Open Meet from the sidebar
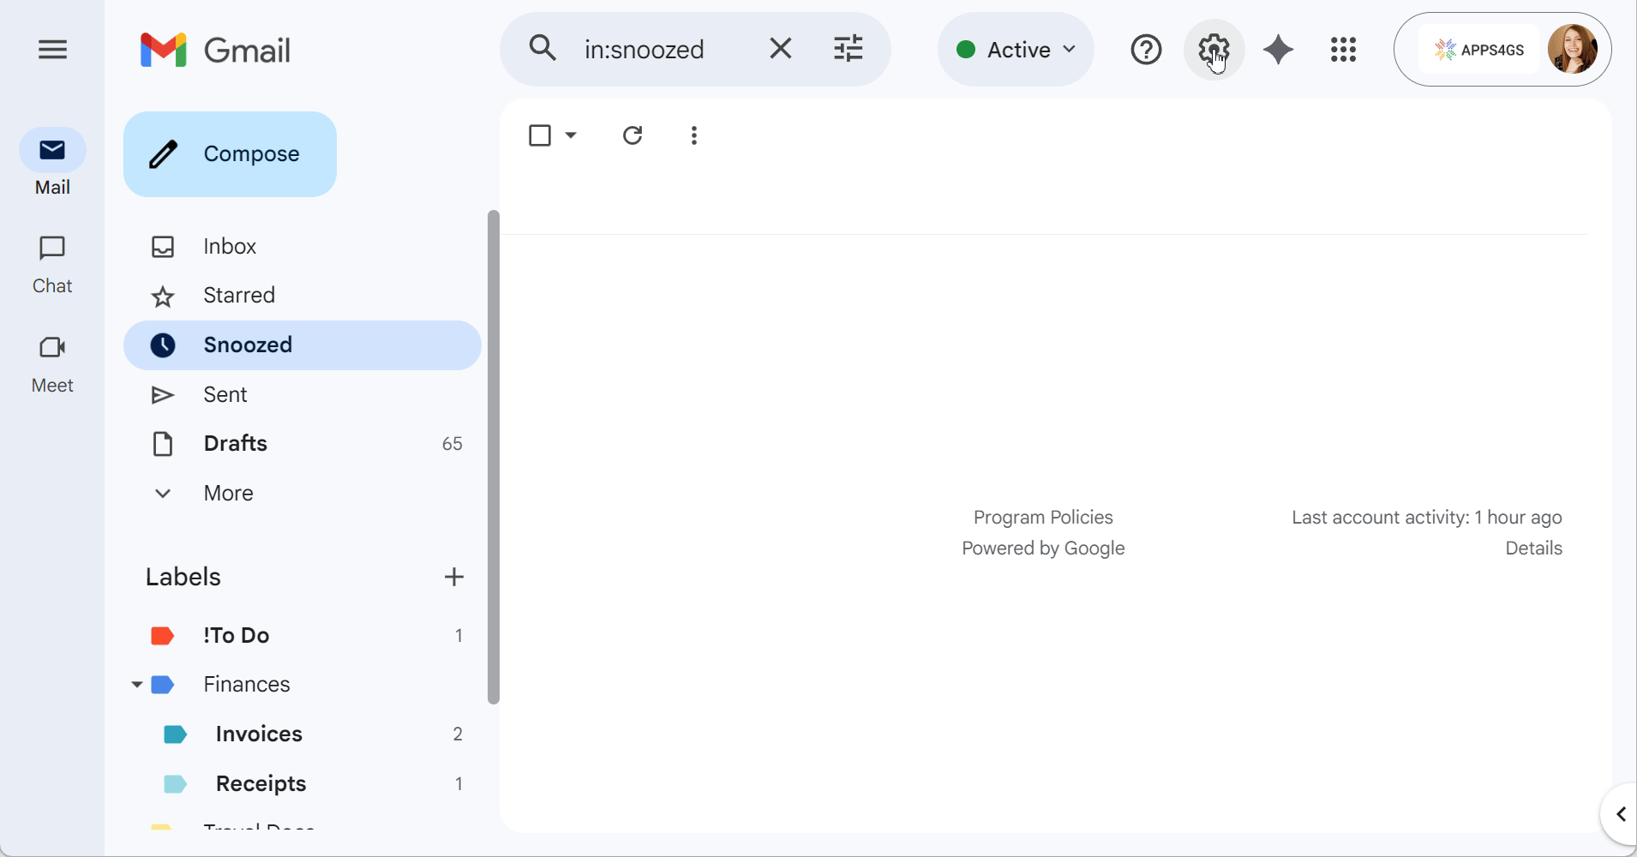 (52, 362)
